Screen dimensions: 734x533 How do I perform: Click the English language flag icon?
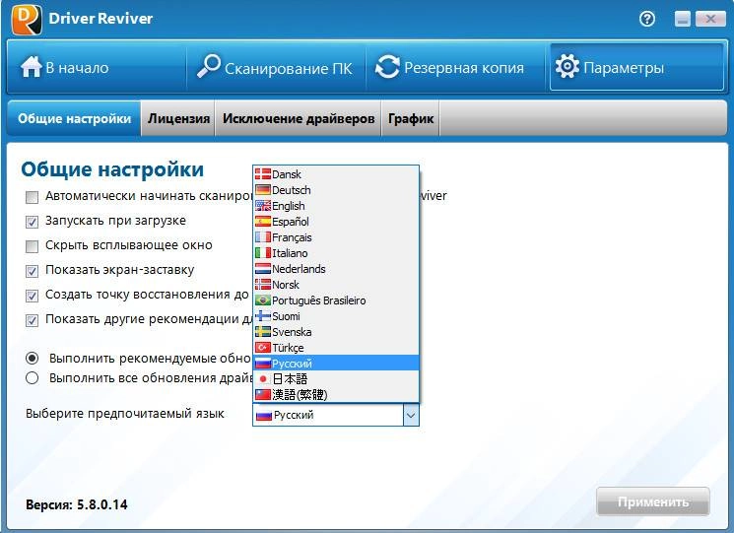click(263, 206)
